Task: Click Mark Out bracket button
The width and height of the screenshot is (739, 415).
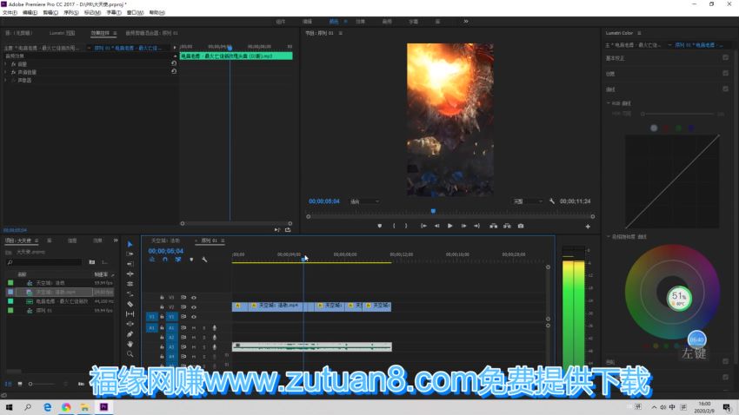Action: click(406, 226)
